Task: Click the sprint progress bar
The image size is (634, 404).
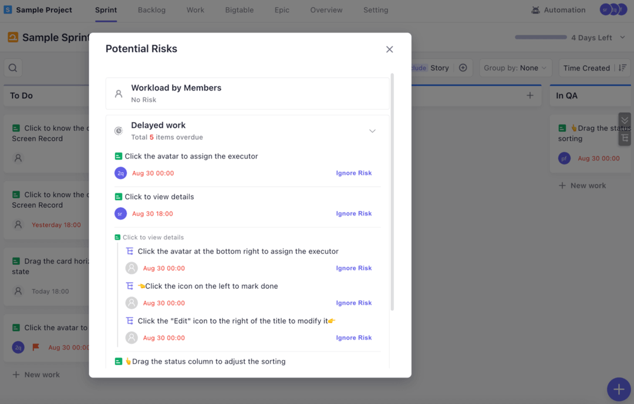Action: coord(541,38)
